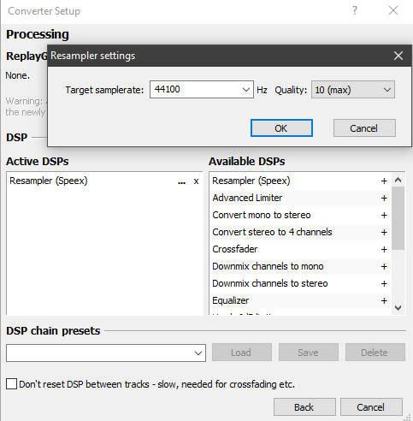Add Convert stereo to 4 channels plus icon

point(384,232)
